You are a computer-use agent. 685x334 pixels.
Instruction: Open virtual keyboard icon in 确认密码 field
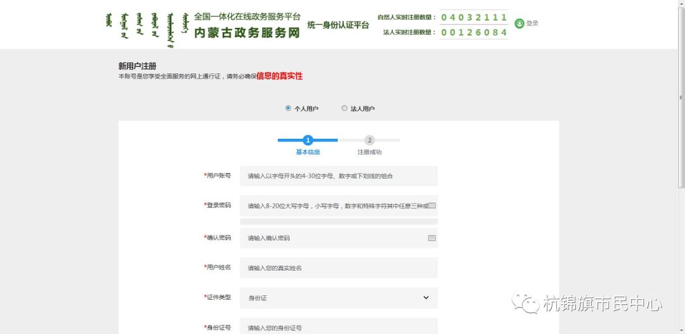coord(432,238)
